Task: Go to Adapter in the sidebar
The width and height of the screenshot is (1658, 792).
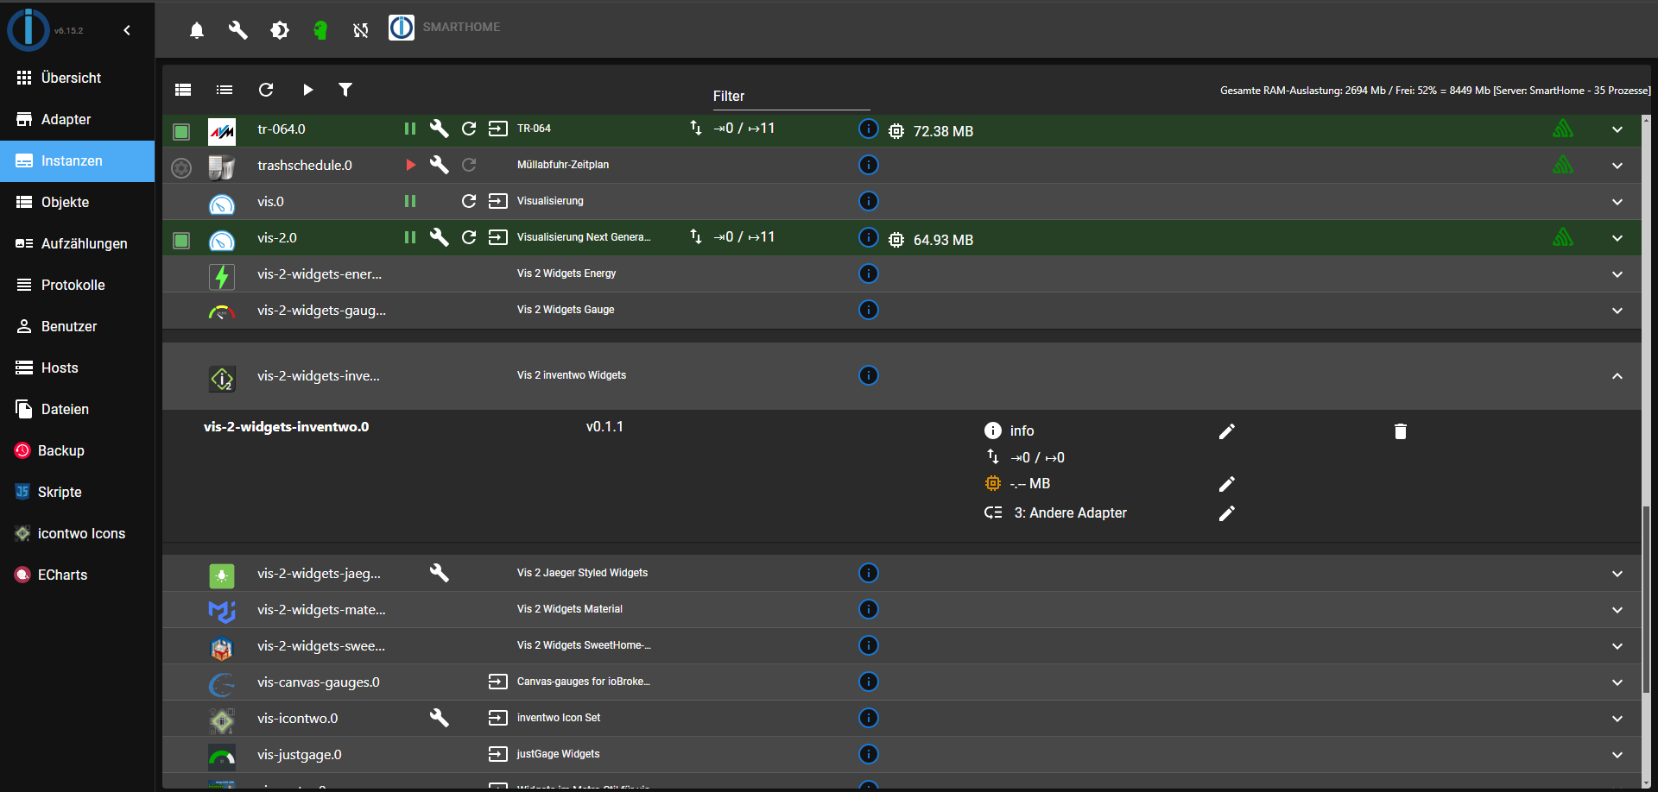Action: coord(78,119)
